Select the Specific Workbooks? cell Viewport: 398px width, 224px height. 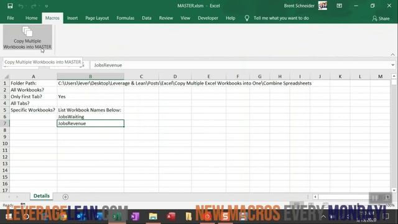pos(33,110)
